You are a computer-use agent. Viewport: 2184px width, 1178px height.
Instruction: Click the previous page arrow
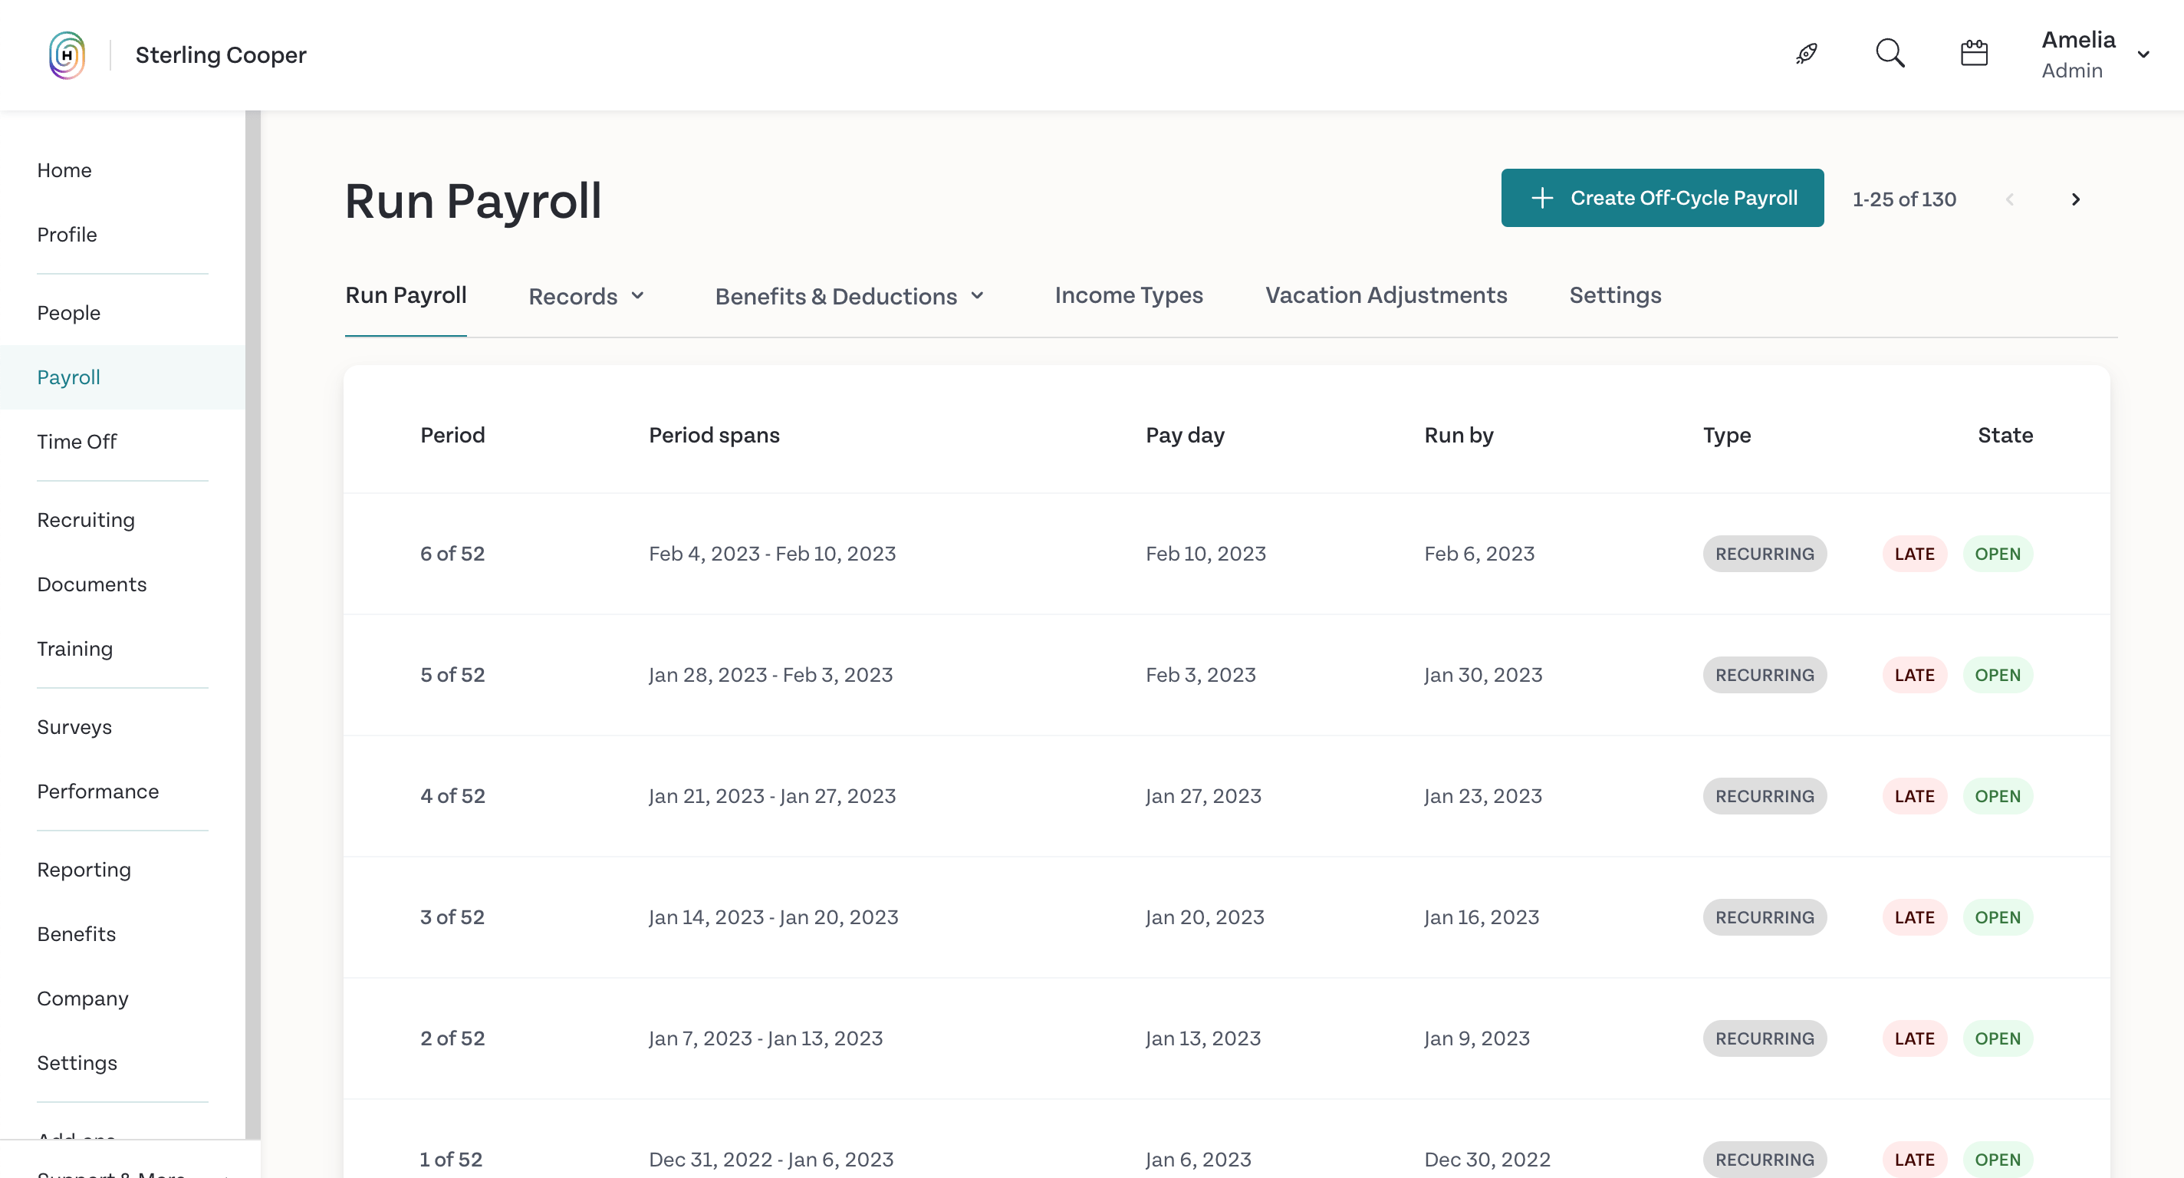click(x=2011, y=199)
